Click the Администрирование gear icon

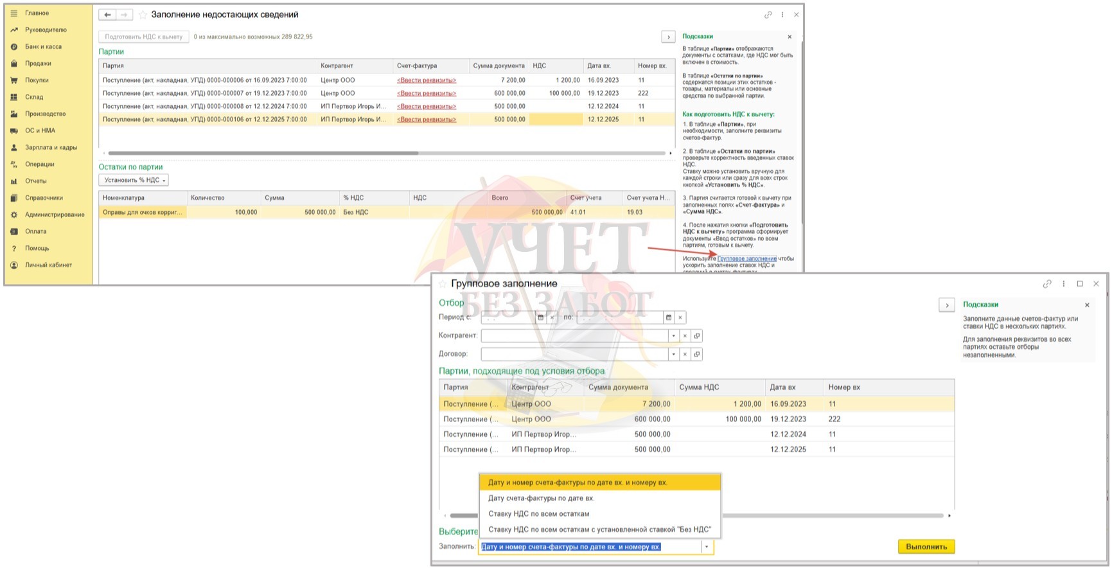[x=14, y=215]
